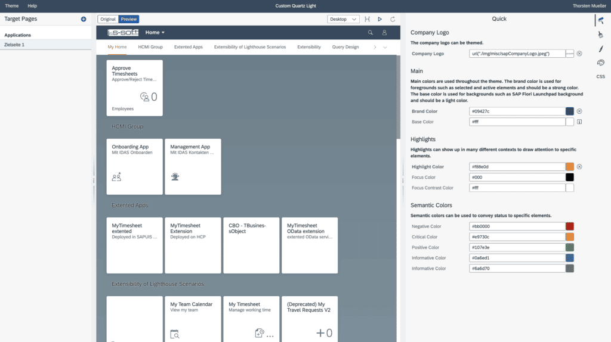Edit the Company Logo URL field

pyautogui.click(x=517, y=54)
